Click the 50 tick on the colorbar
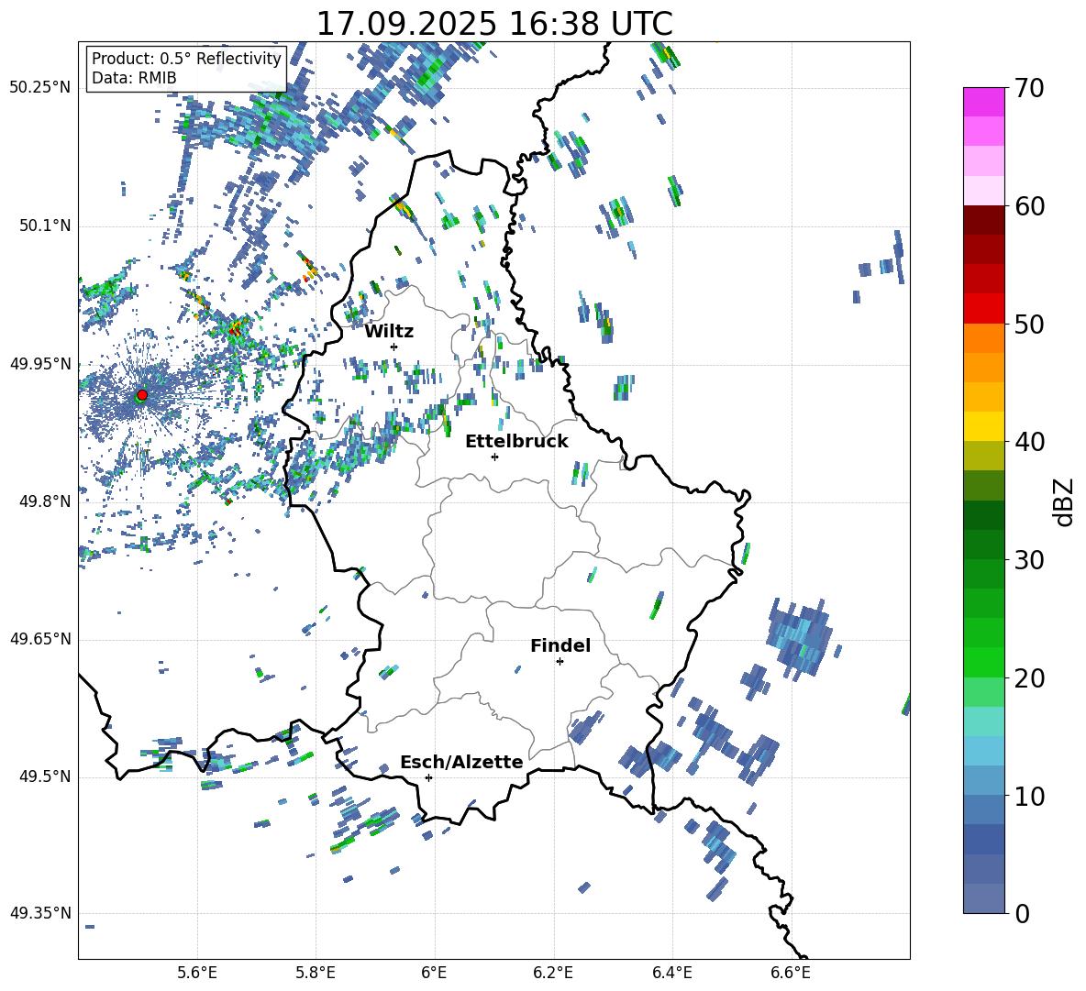 pos(1028,324)
